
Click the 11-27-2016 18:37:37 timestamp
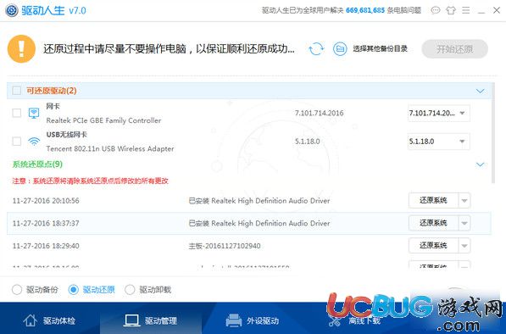46,223
